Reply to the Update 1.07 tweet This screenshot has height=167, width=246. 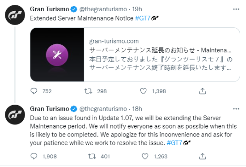pos(34,156)
